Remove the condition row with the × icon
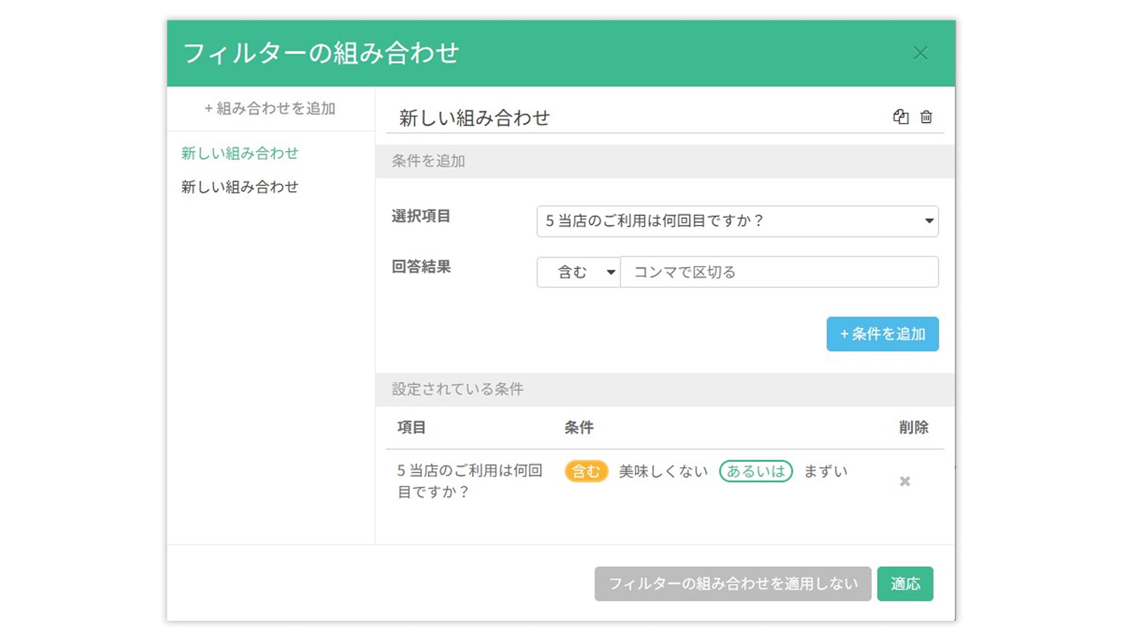 (x=905, y=481)
